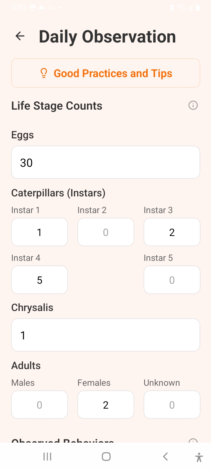
Task: Focus the Eggs count field
Action: pos(105,162)
